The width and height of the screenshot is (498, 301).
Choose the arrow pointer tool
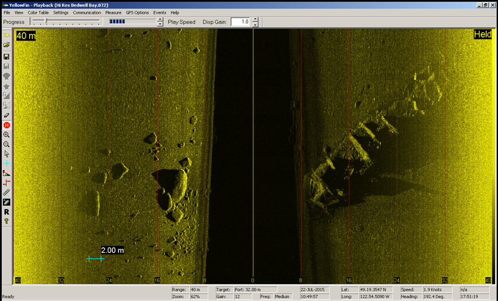coord(7,154)
